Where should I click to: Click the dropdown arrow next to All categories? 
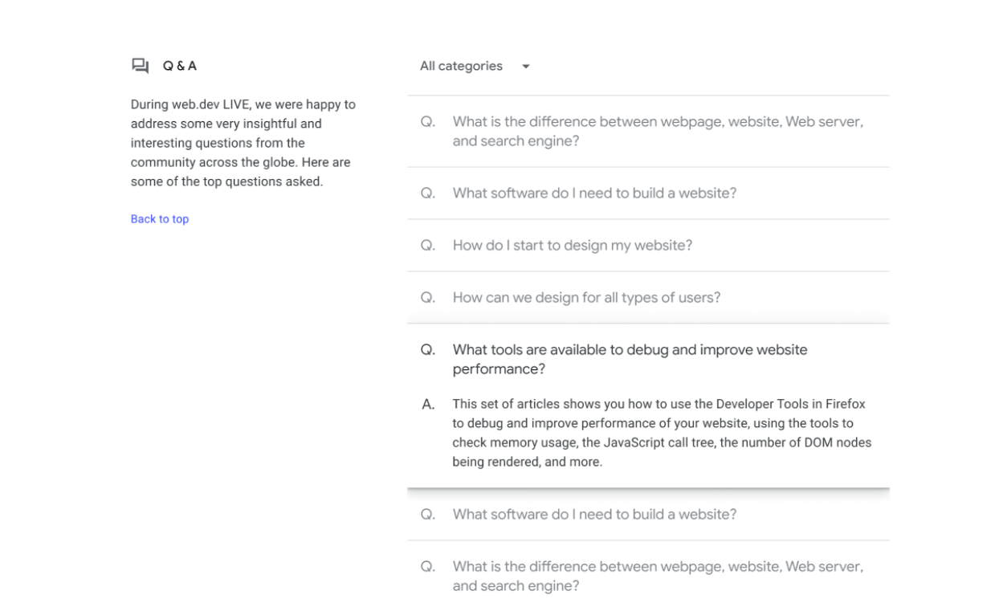526,66
